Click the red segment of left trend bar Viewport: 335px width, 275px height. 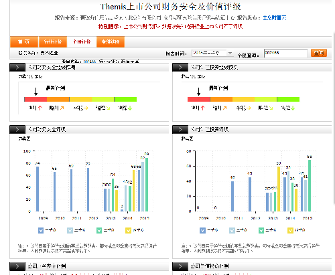click(x=36, y=99)
